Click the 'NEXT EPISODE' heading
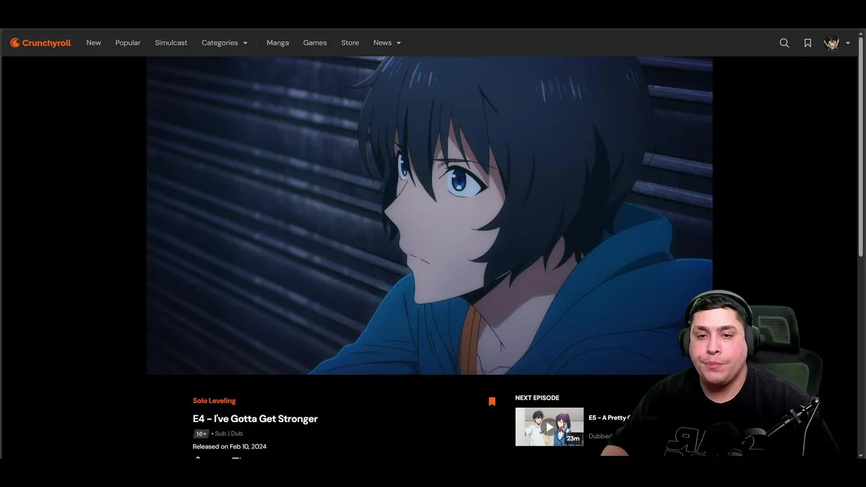 [x=537, y=398]
